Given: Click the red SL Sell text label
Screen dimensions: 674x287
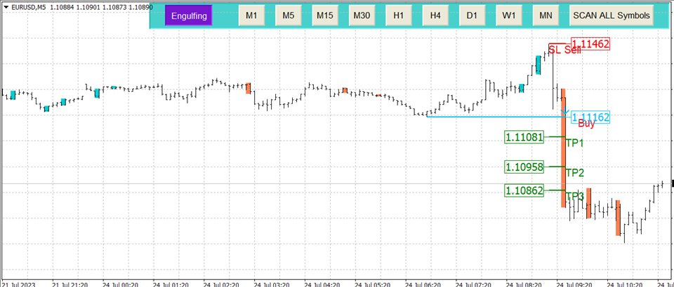Looking at the screenshot, I should 564,50.
